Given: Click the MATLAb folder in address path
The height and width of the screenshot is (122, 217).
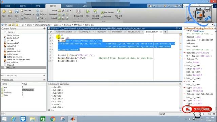Looking at the screenshot, I should click(x=78, y=25).
